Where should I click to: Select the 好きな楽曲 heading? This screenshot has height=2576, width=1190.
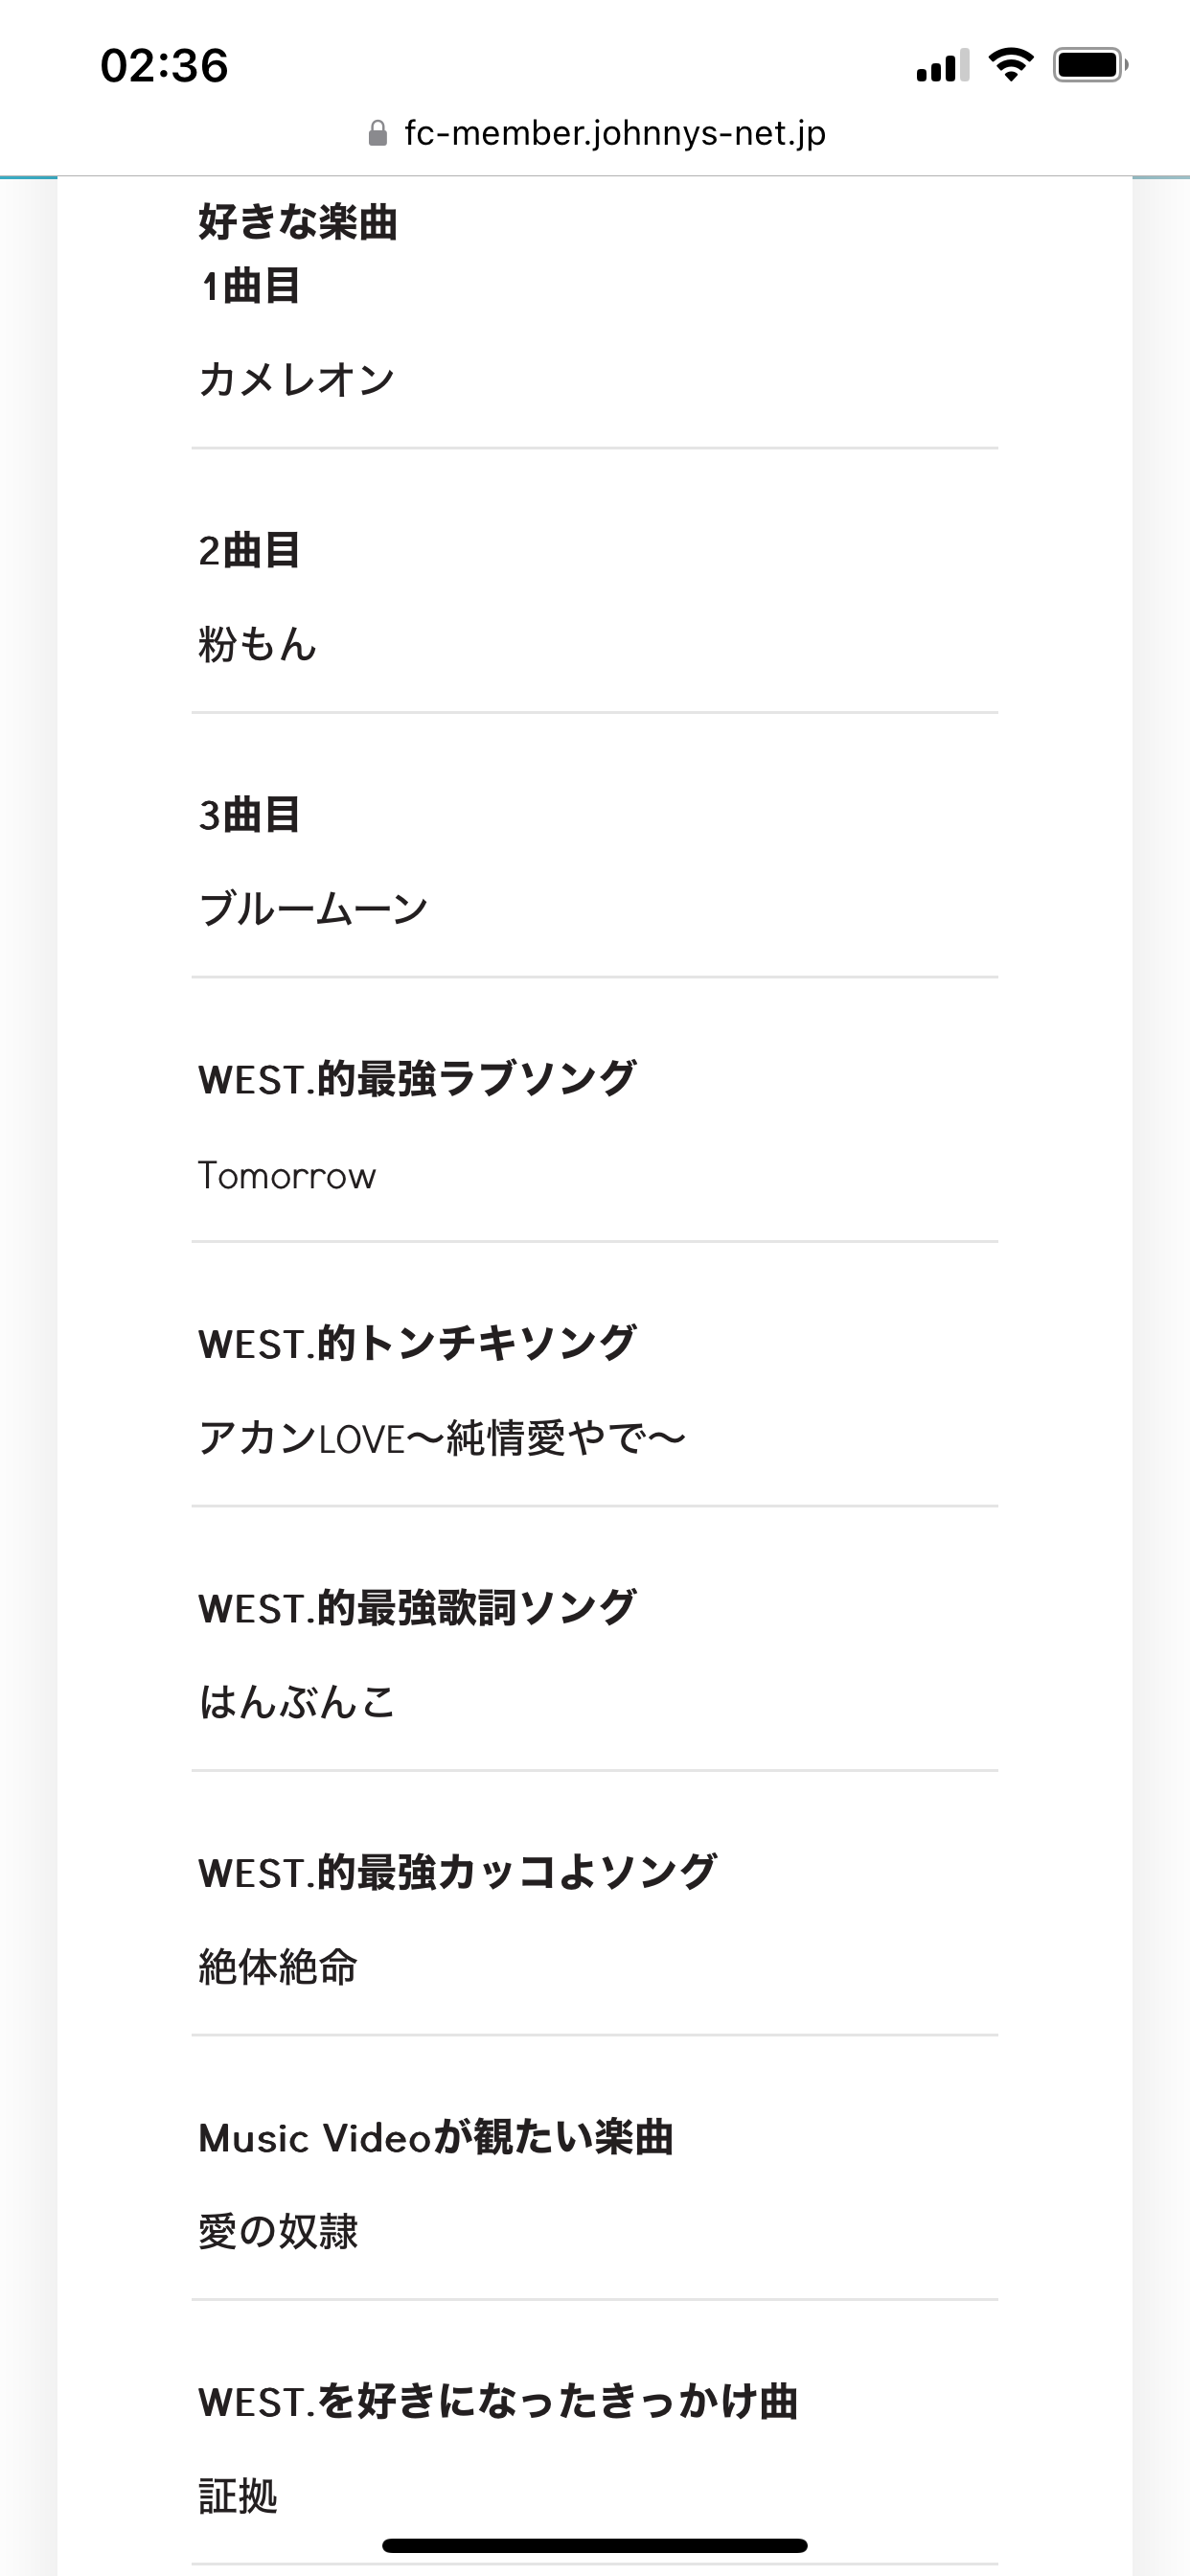(298, 222)
